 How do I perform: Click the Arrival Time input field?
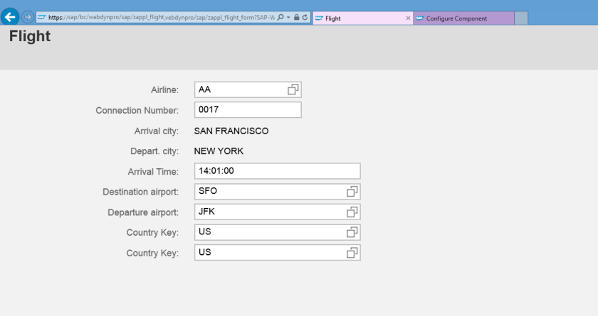coord(277,171)
